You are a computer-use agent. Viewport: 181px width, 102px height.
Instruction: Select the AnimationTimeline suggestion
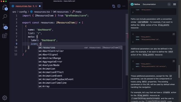point(80,83)
